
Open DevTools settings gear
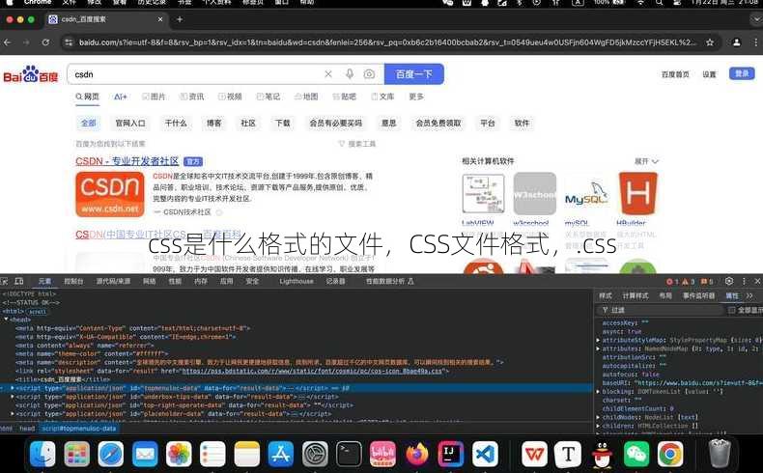[x=729, y=281]
